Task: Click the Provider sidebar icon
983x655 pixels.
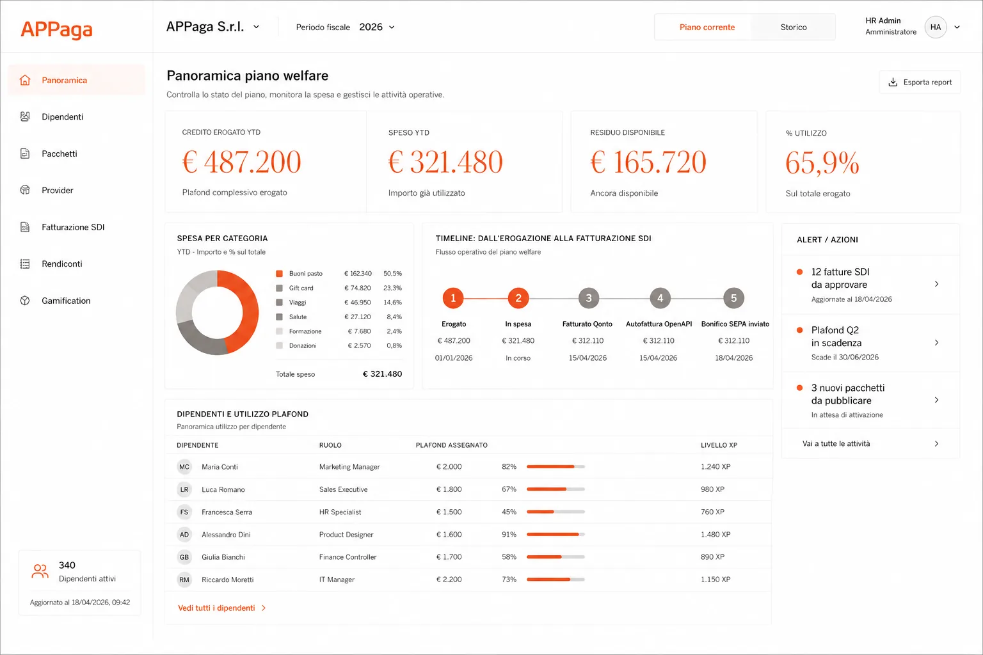Action: tap(25, 190)
